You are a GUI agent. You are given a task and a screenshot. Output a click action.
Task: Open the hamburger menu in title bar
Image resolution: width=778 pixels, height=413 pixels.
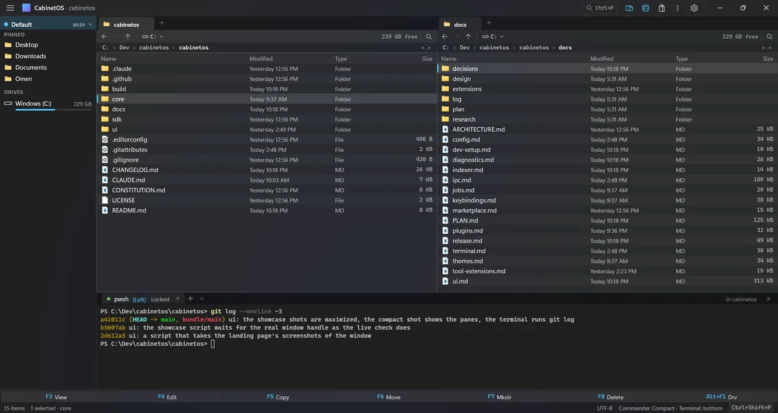pyautogui.click(x=10, y=8)
